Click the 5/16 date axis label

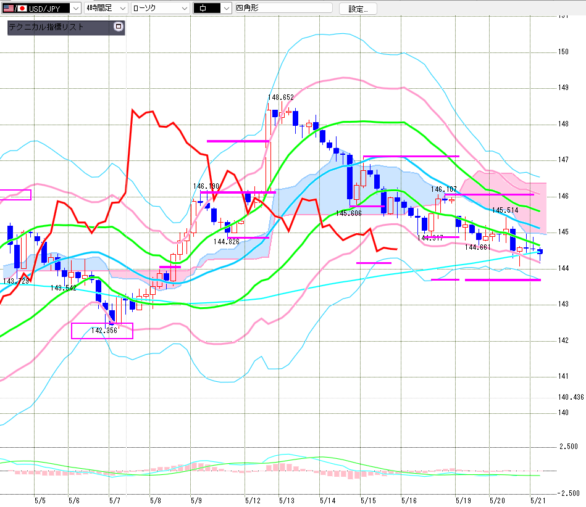pyautogui.click(x=409, y=500)
